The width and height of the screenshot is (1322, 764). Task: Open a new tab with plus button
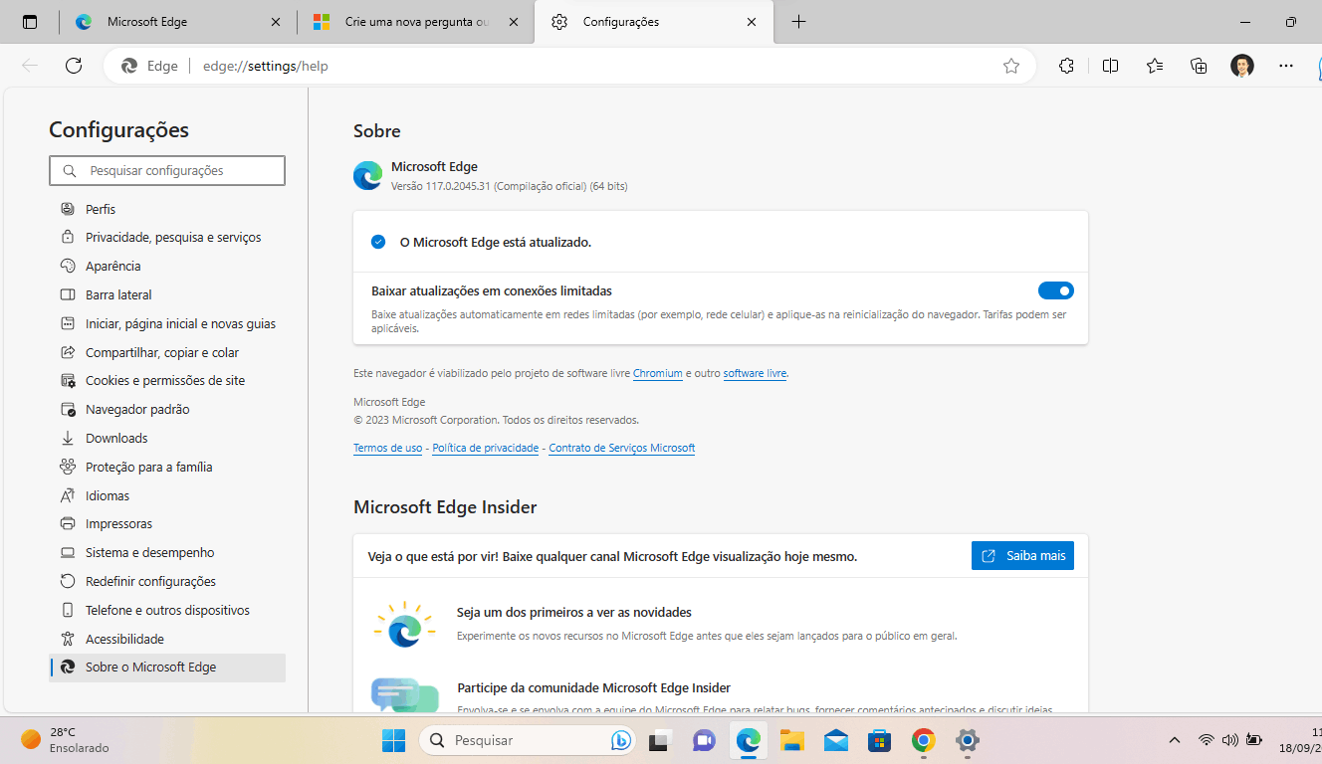[x=798, y=22]
